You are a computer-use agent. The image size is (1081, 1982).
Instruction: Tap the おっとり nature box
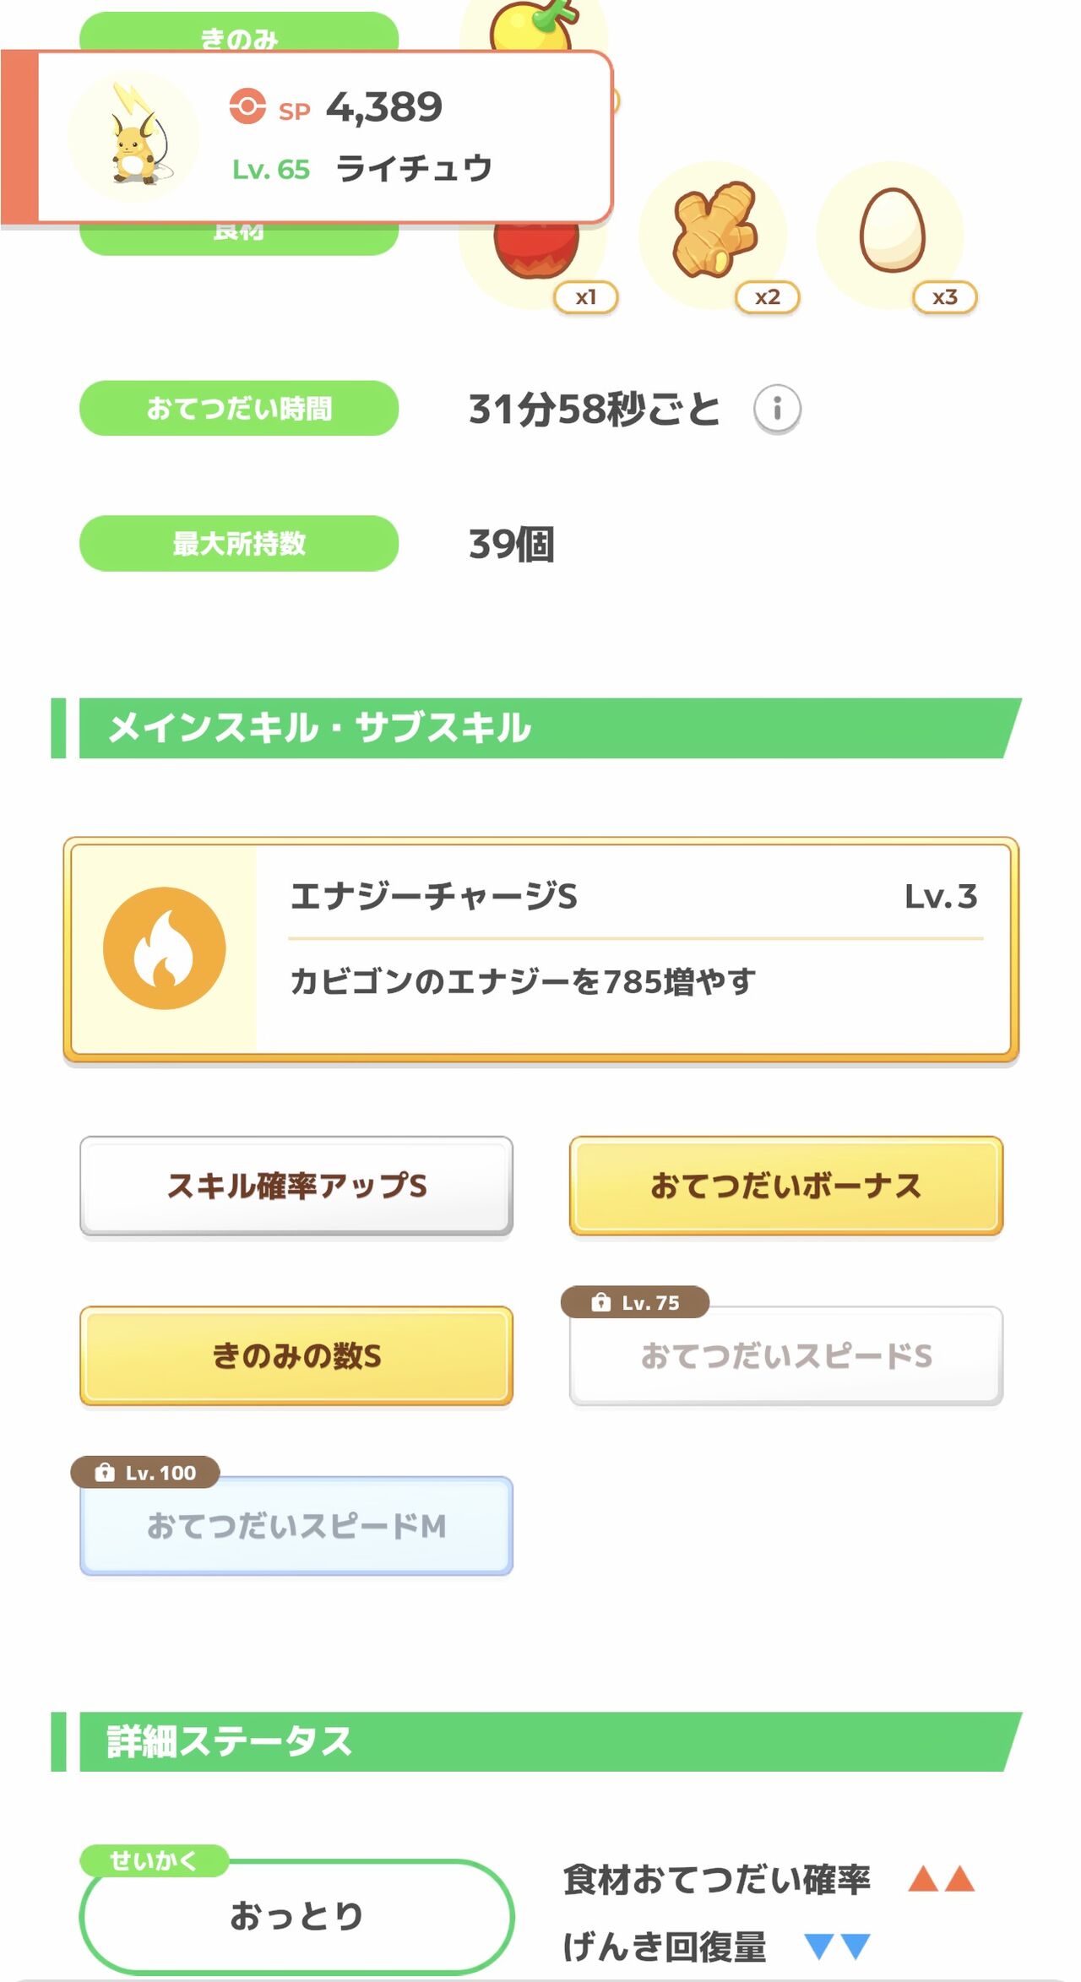296,1916
